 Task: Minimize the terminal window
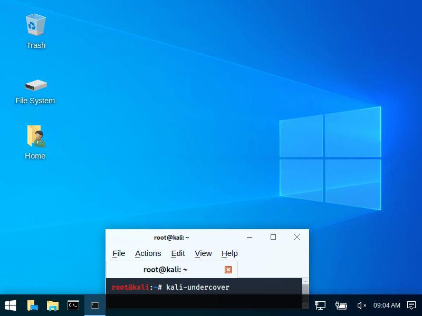[250, 237]
